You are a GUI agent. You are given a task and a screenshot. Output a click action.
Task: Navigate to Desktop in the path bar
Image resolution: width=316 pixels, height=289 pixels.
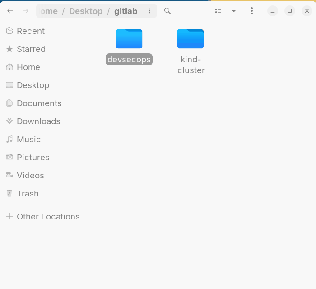(86, 11)
